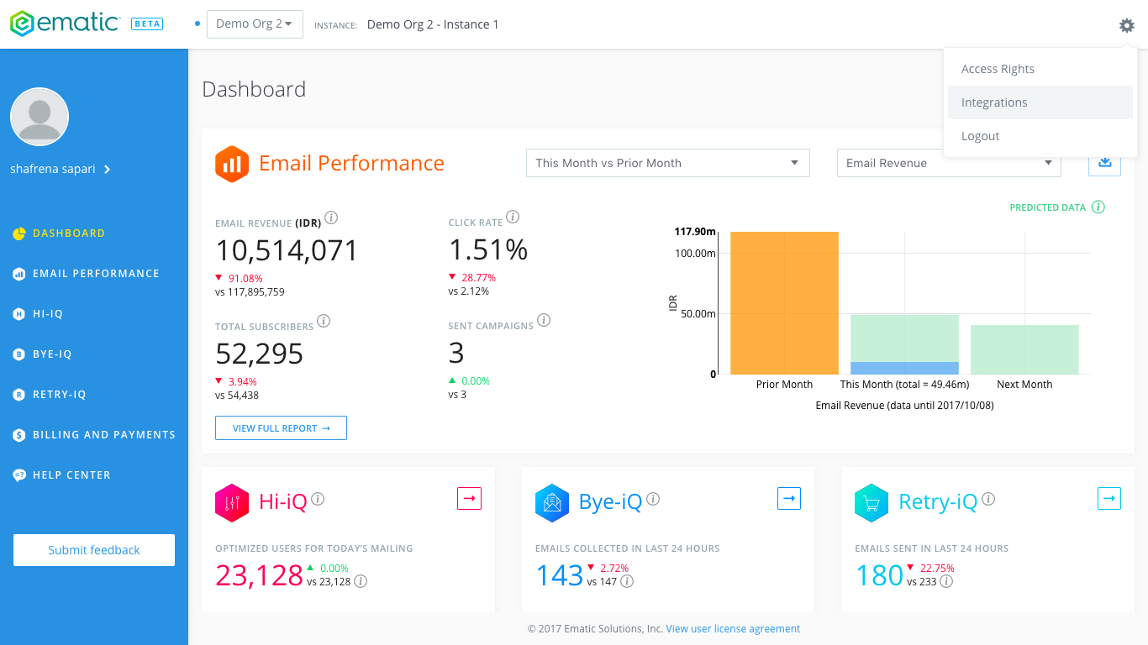The height and width of the screenshot is (645, 1148).
Task: Show info for Predicted Data
Action: coord(1098,207)
